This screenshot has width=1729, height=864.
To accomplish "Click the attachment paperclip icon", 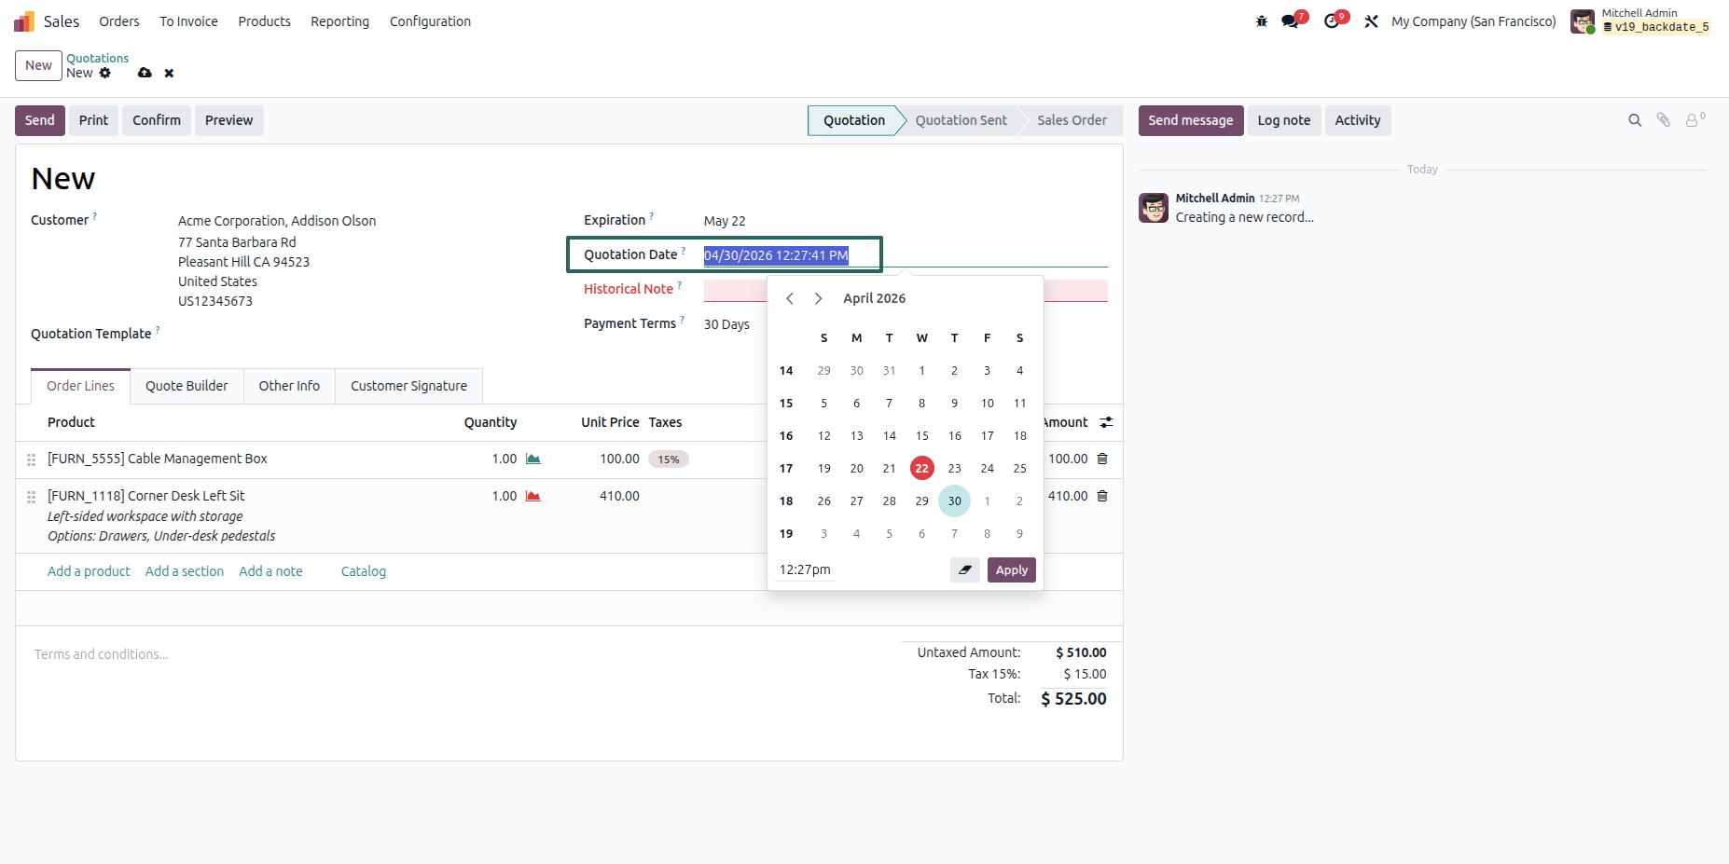I will point(1663,120).
